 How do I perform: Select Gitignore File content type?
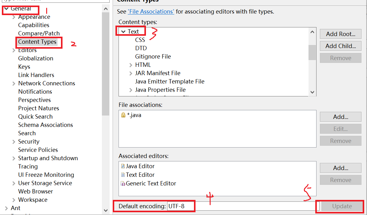tap(153, 57)
